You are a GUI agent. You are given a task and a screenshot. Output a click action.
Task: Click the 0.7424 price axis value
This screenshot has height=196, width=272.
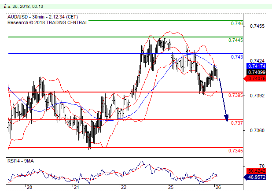[x=257, y=61]
